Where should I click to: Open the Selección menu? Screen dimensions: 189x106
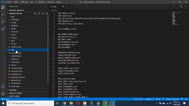pyautogui.click(x=24, y=2)
